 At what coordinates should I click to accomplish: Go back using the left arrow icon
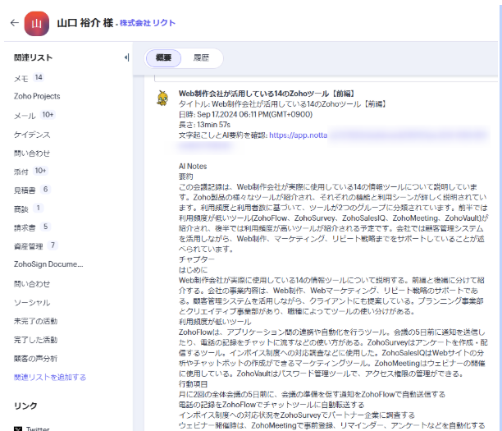click(x=15, y=23)
